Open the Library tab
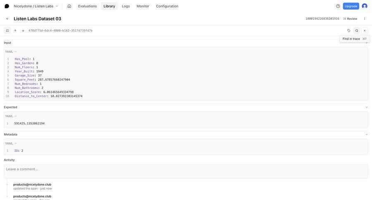 109,6
